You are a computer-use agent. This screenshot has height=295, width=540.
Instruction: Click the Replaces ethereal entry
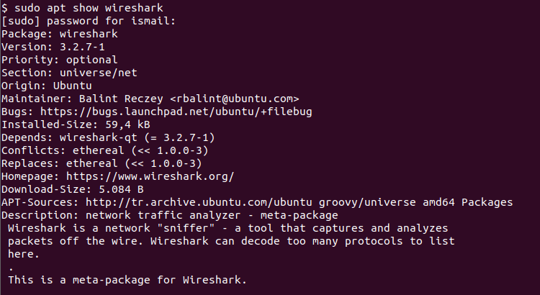134,163
